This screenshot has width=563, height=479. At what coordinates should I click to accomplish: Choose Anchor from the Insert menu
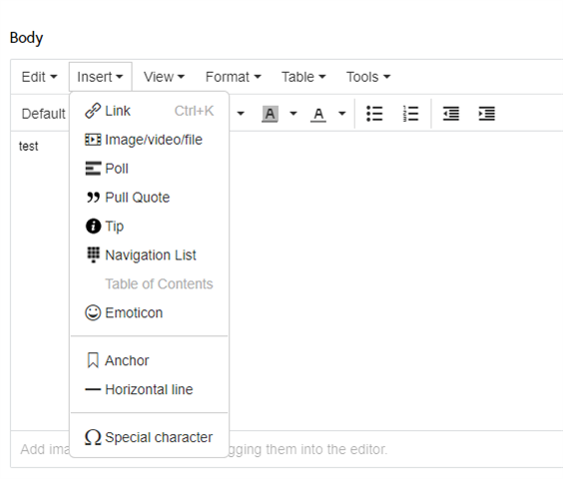(150, 360)
